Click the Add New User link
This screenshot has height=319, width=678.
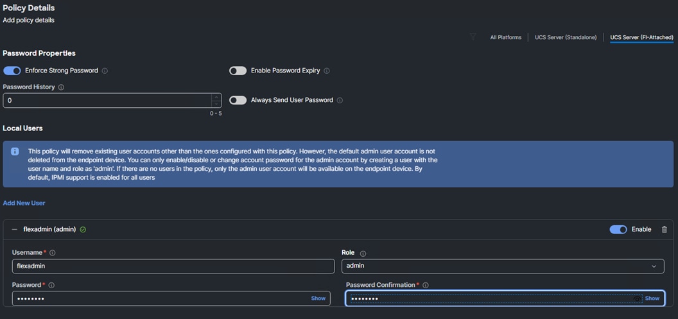pos(24,203)
